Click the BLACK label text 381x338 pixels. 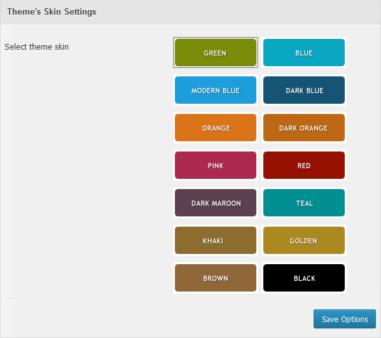click(x=305, y=278)
